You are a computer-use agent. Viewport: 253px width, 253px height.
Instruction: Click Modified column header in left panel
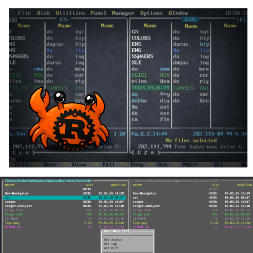click(118, 185)
